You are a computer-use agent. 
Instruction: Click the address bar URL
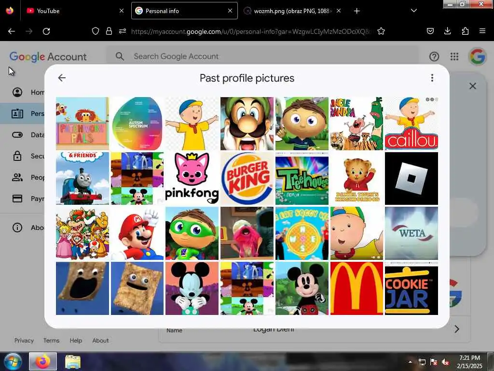point(251,31)
